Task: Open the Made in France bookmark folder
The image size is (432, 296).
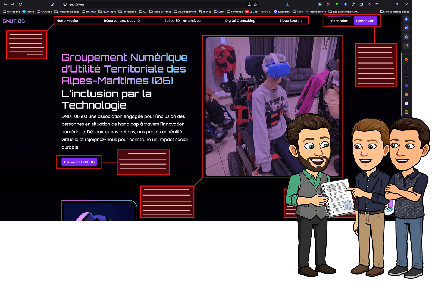Action: click(160, 12)
